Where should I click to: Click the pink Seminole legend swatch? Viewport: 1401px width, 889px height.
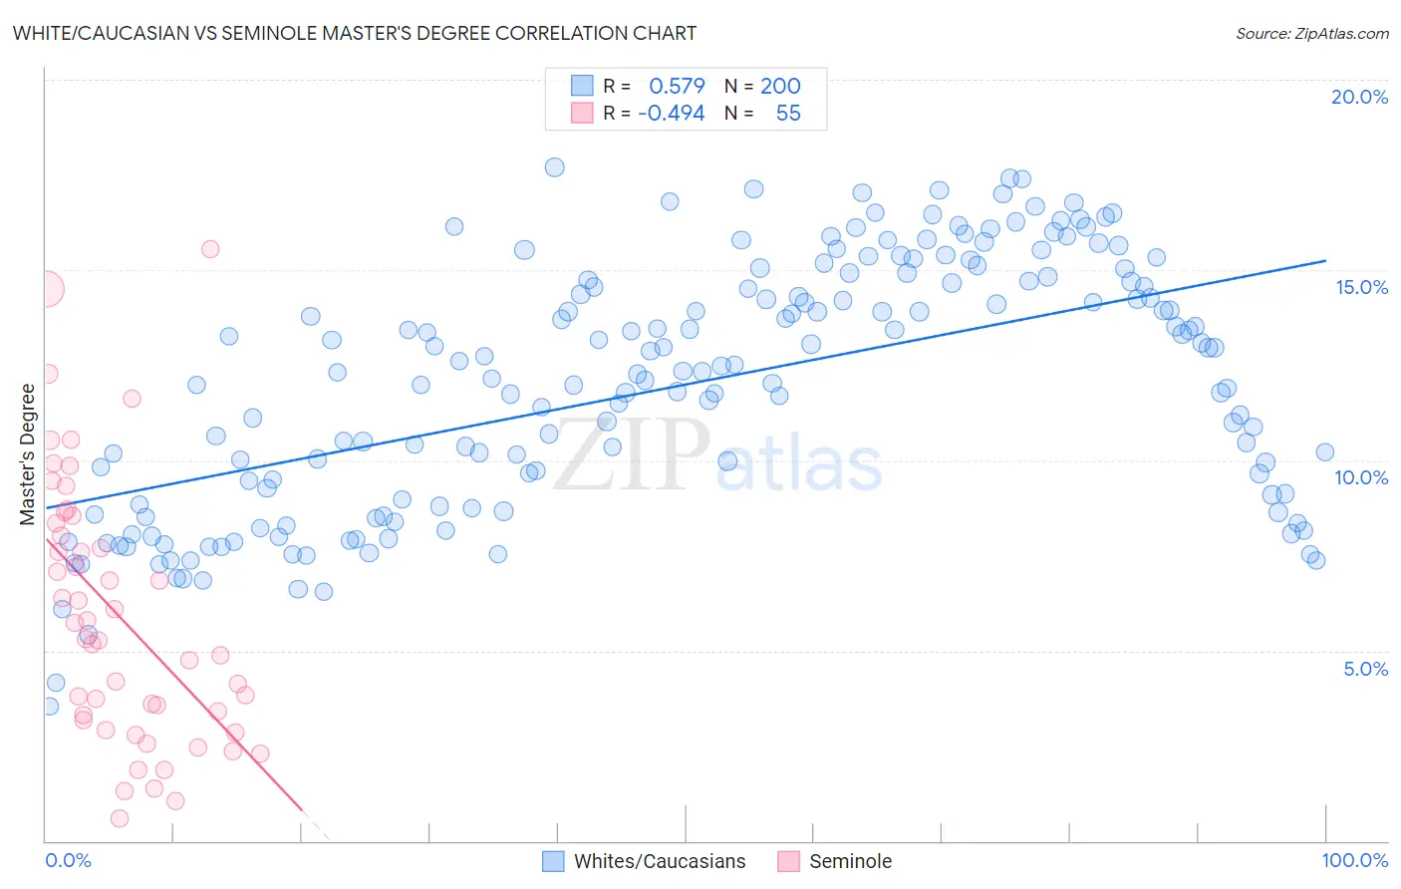pyautogui.click(x=789, y=861)
